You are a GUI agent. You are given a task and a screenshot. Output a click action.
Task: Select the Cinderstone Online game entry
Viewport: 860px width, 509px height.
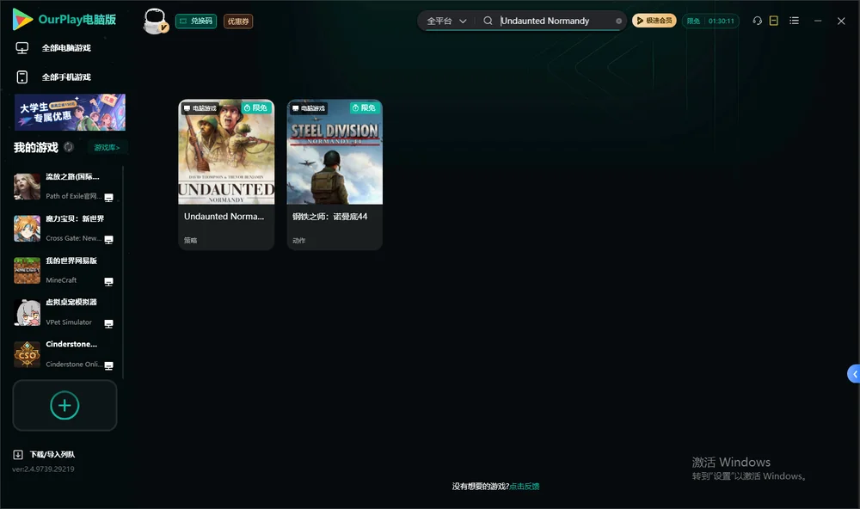pos(64,354)
